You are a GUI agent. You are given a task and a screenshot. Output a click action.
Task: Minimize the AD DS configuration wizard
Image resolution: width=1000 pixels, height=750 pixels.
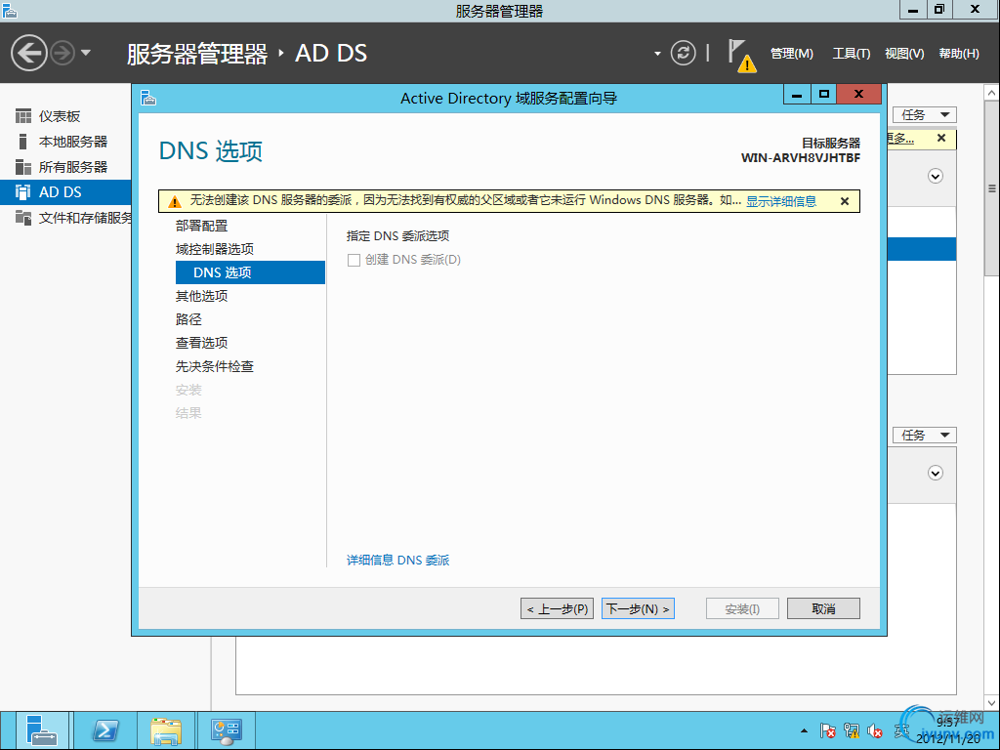coord(797,95)
